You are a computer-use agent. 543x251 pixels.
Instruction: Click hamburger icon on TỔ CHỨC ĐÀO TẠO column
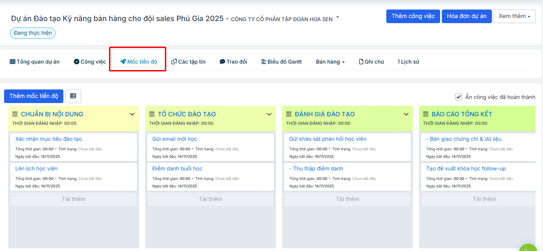[152, 114]
